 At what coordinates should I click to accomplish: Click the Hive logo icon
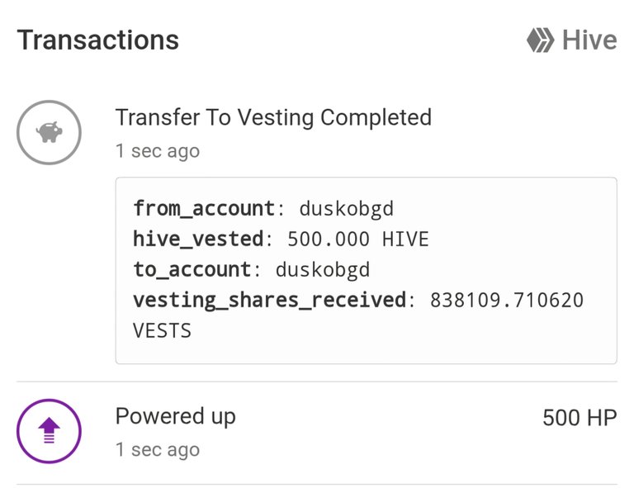(x=541, y=40)
